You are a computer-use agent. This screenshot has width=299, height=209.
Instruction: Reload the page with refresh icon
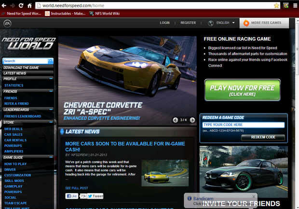(21, 5)
